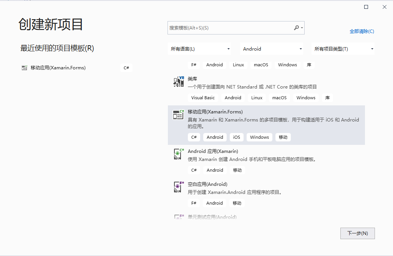Click the recent template icon for 移动应用(Xamarin.Forms)

pyautogui.click(x=24, y=68)
